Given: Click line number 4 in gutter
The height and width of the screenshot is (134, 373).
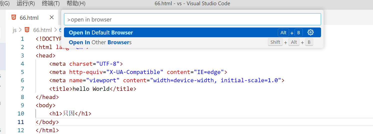Looking at the screenshot, I should (22, 64).
